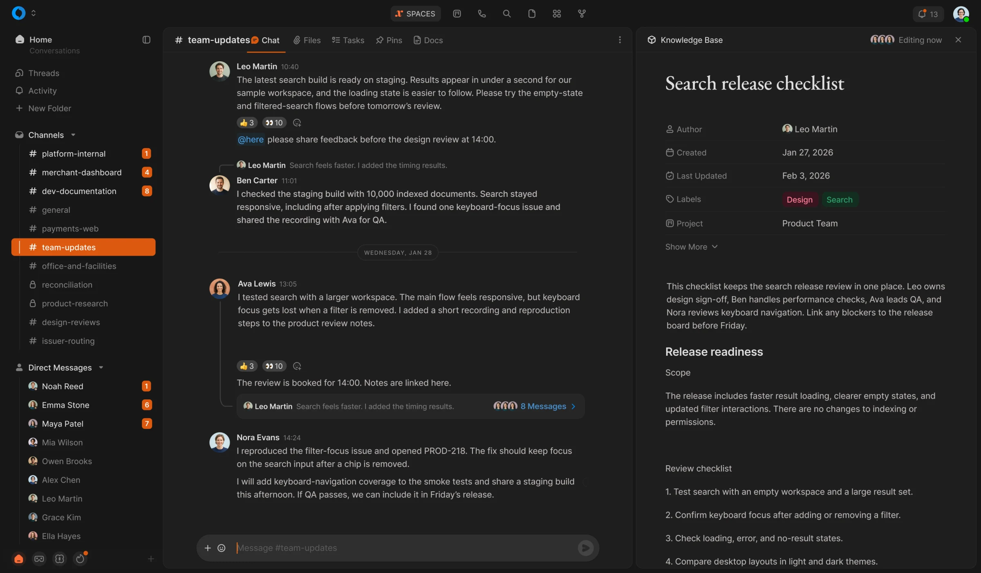Open the board icon next to SPACES
The width and height of the screenshot is (981, 573).
coord(457,14)
